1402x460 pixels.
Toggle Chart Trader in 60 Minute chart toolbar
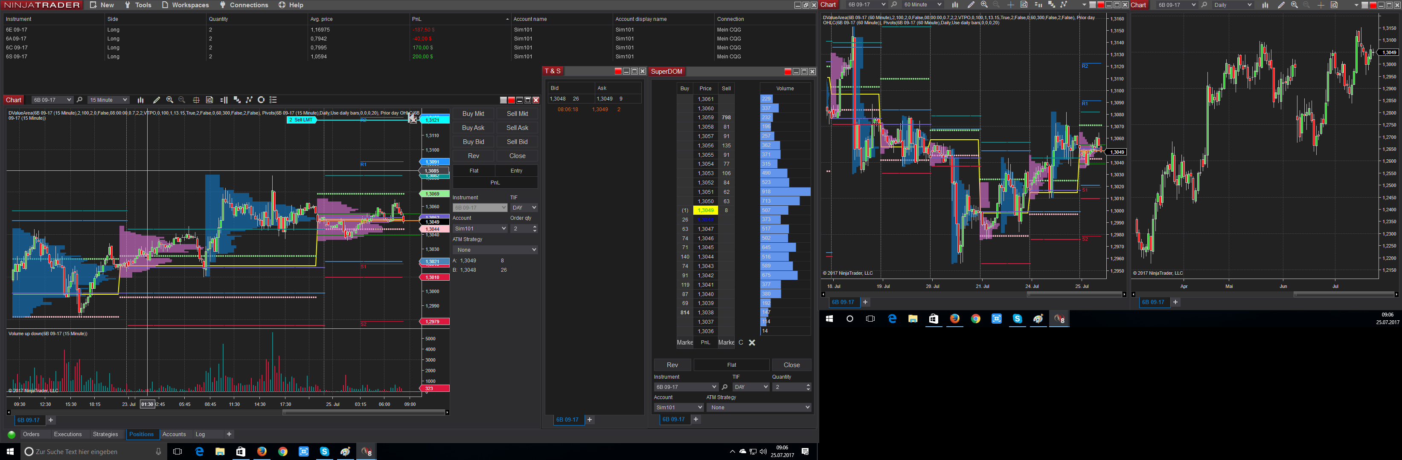point(1038,5)
